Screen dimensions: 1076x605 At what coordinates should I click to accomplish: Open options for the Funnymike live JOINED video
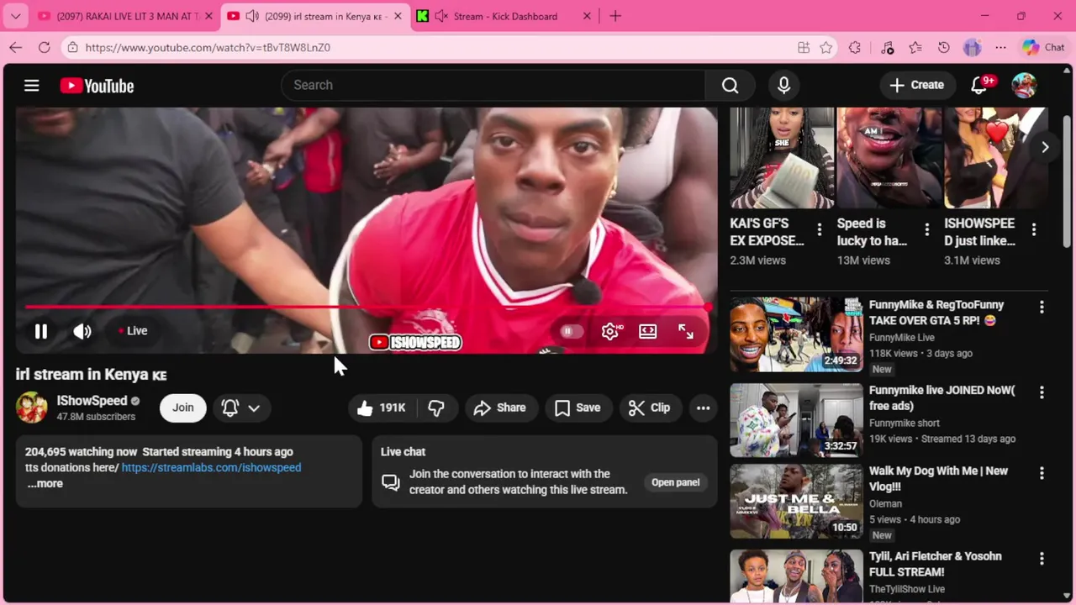(x=1042, y=392)
